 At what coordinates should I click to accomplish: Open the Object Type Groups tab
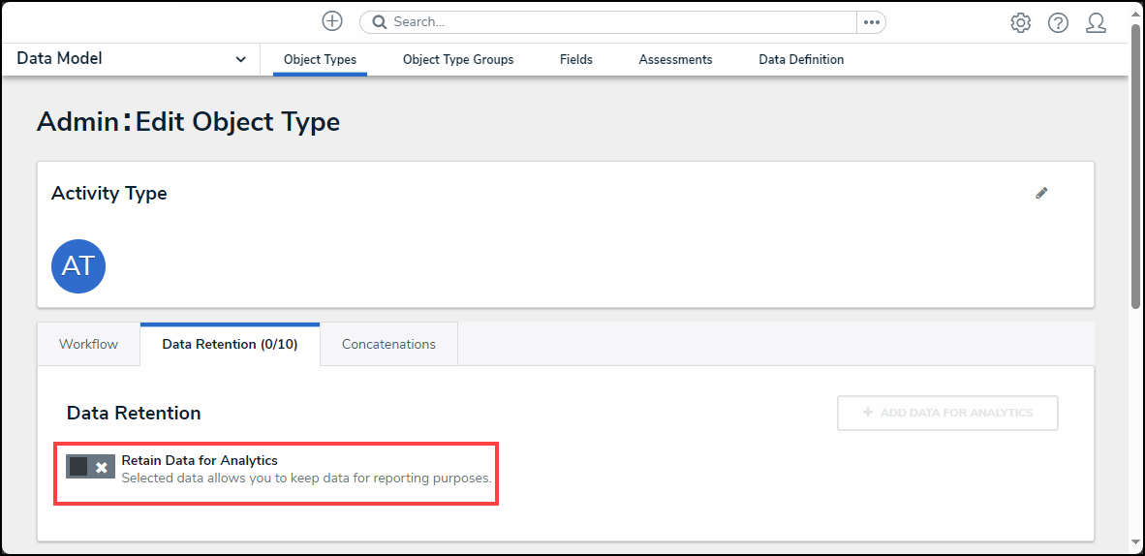click(458, 60)
